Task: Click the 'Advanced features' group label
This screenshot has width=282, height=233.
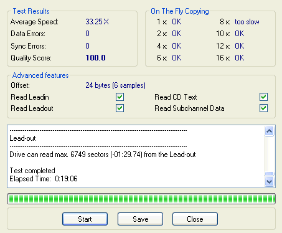Action: [x=40, y=75]
